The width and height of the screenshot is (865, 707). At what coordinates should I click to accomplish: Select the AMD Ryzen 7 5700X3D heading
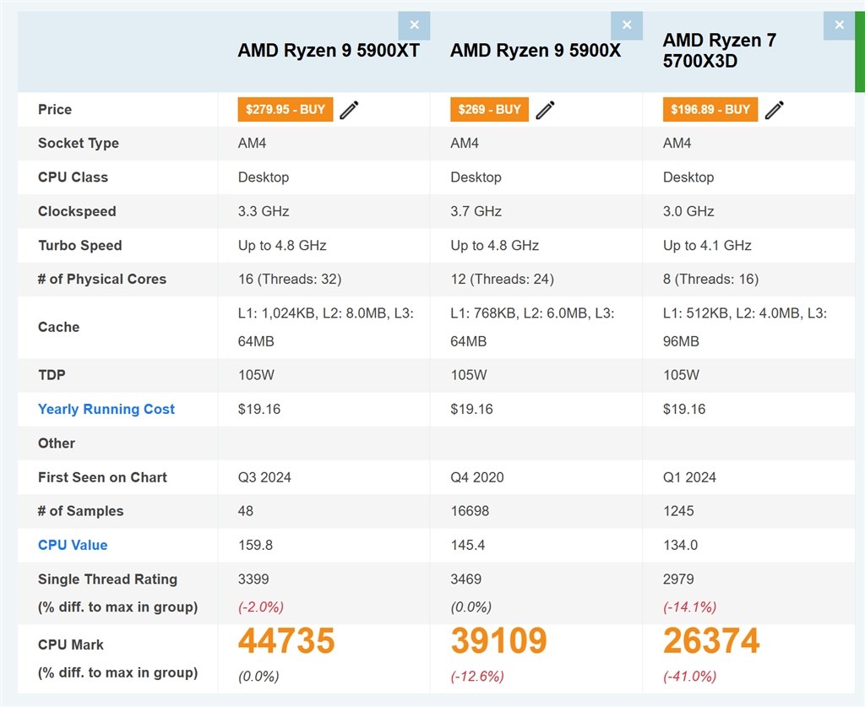point(720,50)
